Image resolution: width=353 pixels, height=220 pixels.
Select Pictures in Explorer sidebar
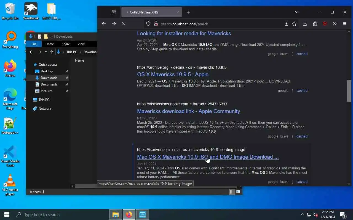(47, 91)
